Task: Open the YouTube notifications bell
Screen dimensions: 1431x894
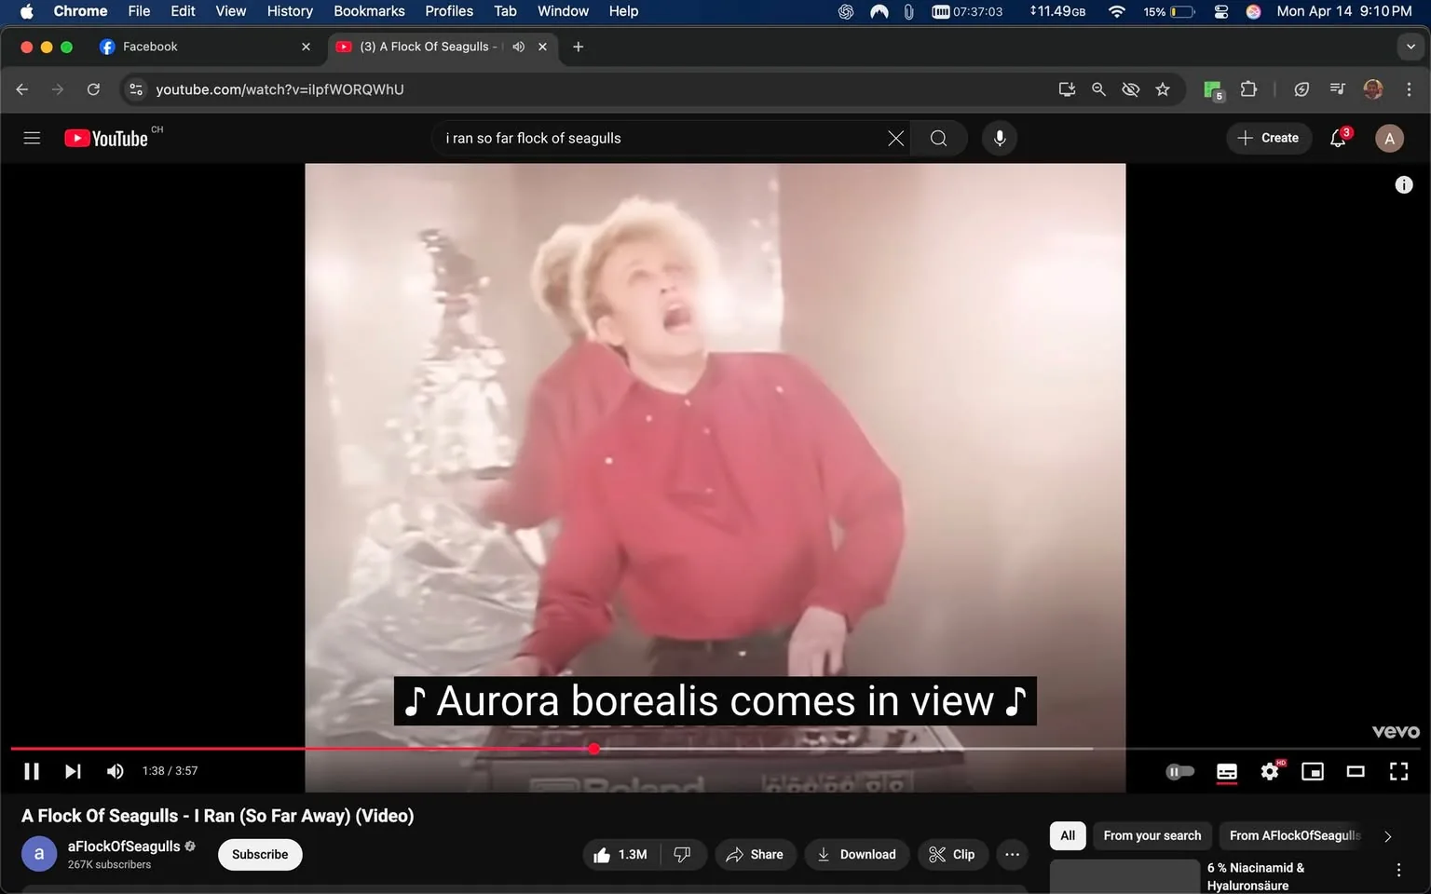Action: (x=1337, y=138)
